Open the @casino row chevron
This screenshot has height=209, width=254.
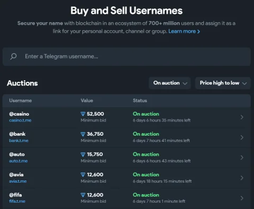(242, 117)
